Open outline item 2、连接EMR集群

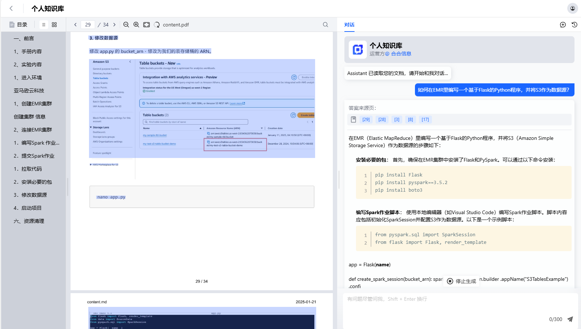click(33, 130)
